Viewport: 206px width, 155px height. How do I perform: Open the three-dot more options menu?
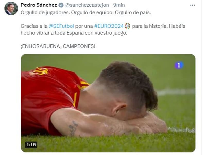192,5
